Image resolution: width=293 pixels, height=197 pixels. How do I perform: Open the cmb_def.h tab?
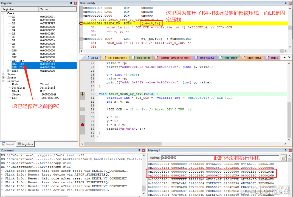pos(141,58)
